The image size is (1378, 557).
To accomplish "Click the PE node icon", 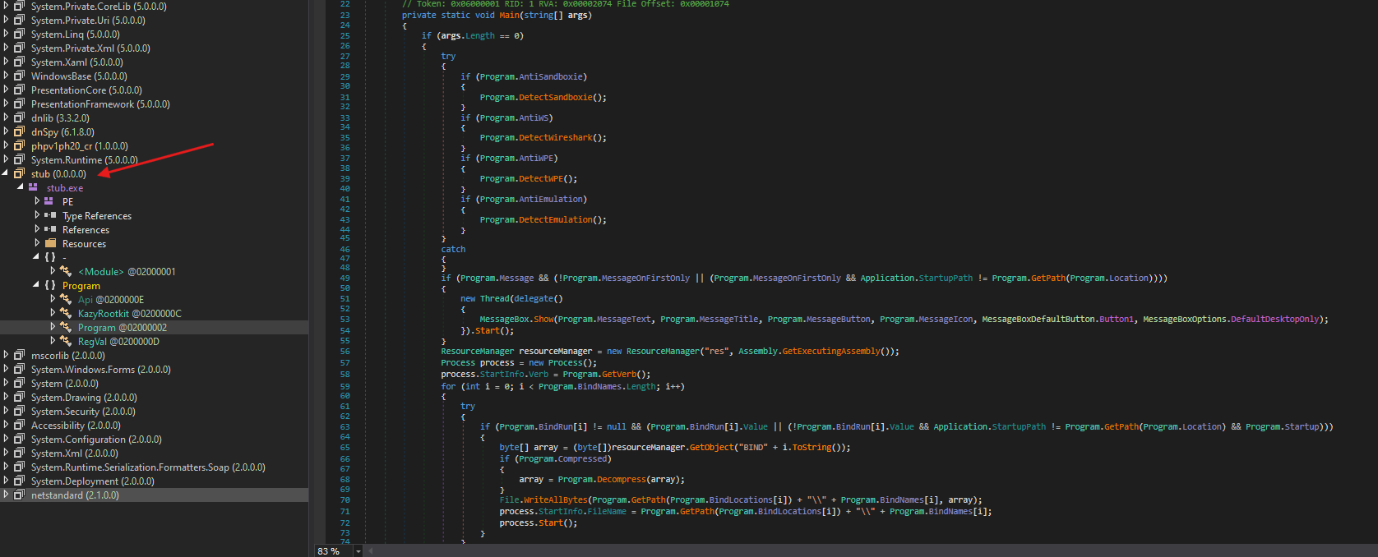I will point(49,202).
